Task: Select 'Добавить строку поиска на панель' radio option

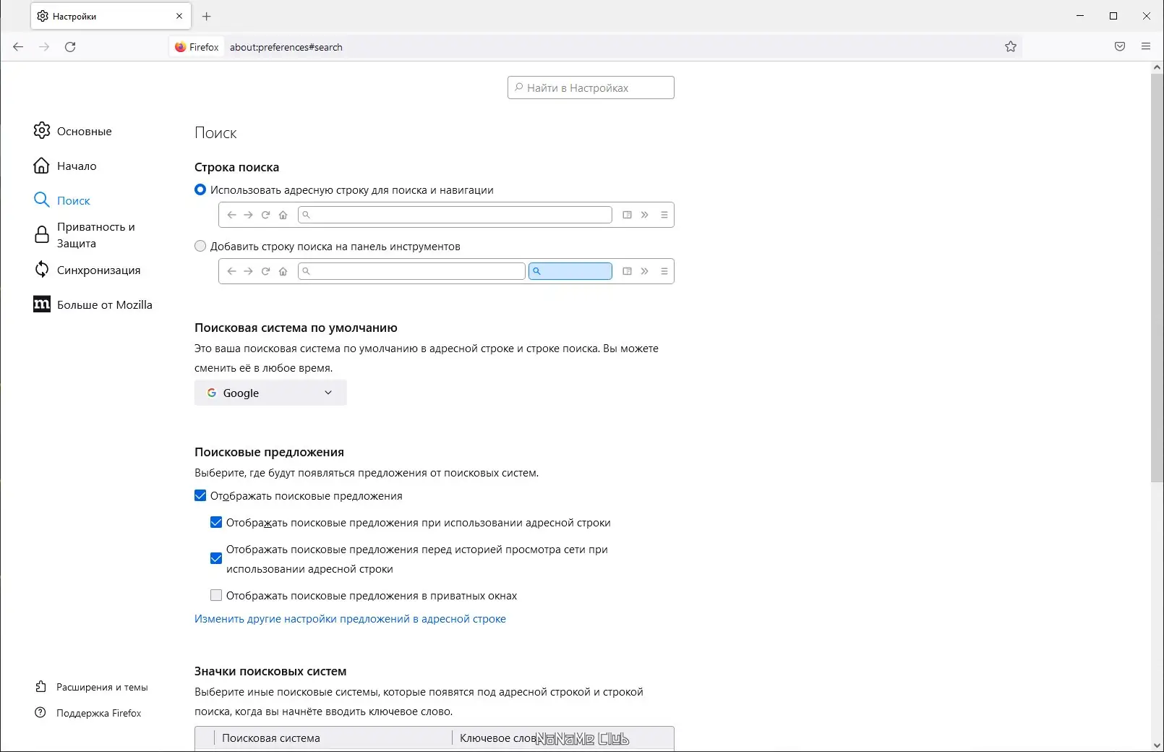Action: (200, 247)
